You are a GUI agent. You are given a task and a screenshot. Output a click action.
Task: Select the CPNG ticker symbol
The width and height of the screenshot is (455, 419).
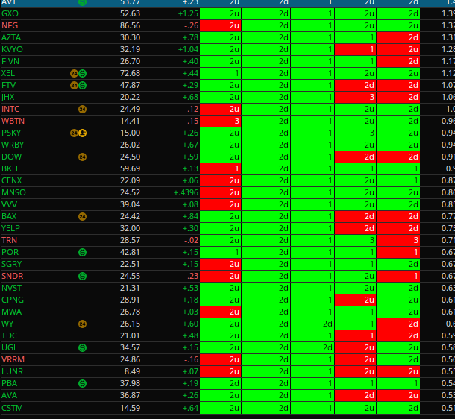(13, 300)
